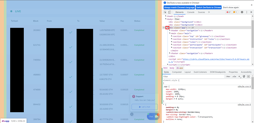Close the Support chat popup round X
This screenshot has width=254, height=123.
tap(132, 114)
